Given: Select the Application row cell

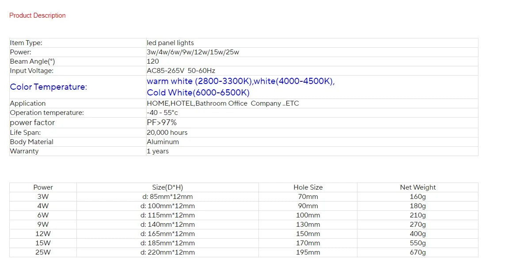Looking at the screenshot, I should (223, 103).
